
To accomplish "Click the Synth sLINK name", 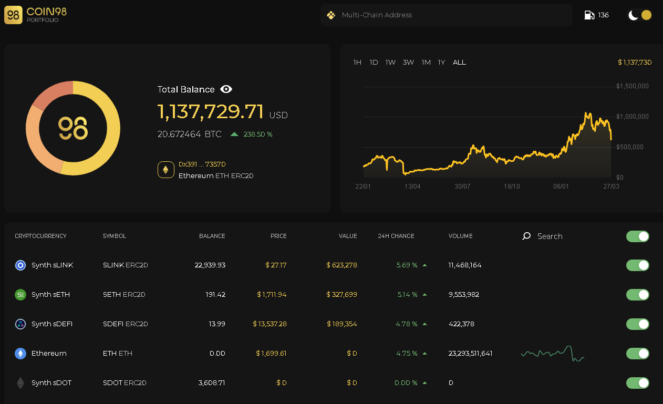I will 53,265.
